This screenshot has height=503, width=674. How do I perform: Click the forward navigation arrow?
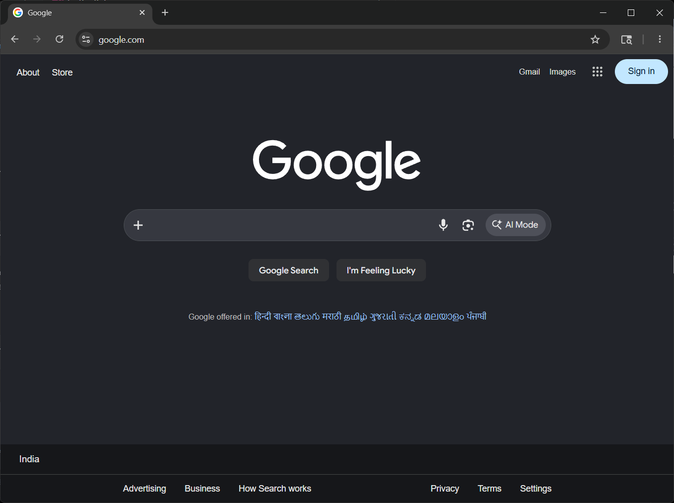pos(37,39)
